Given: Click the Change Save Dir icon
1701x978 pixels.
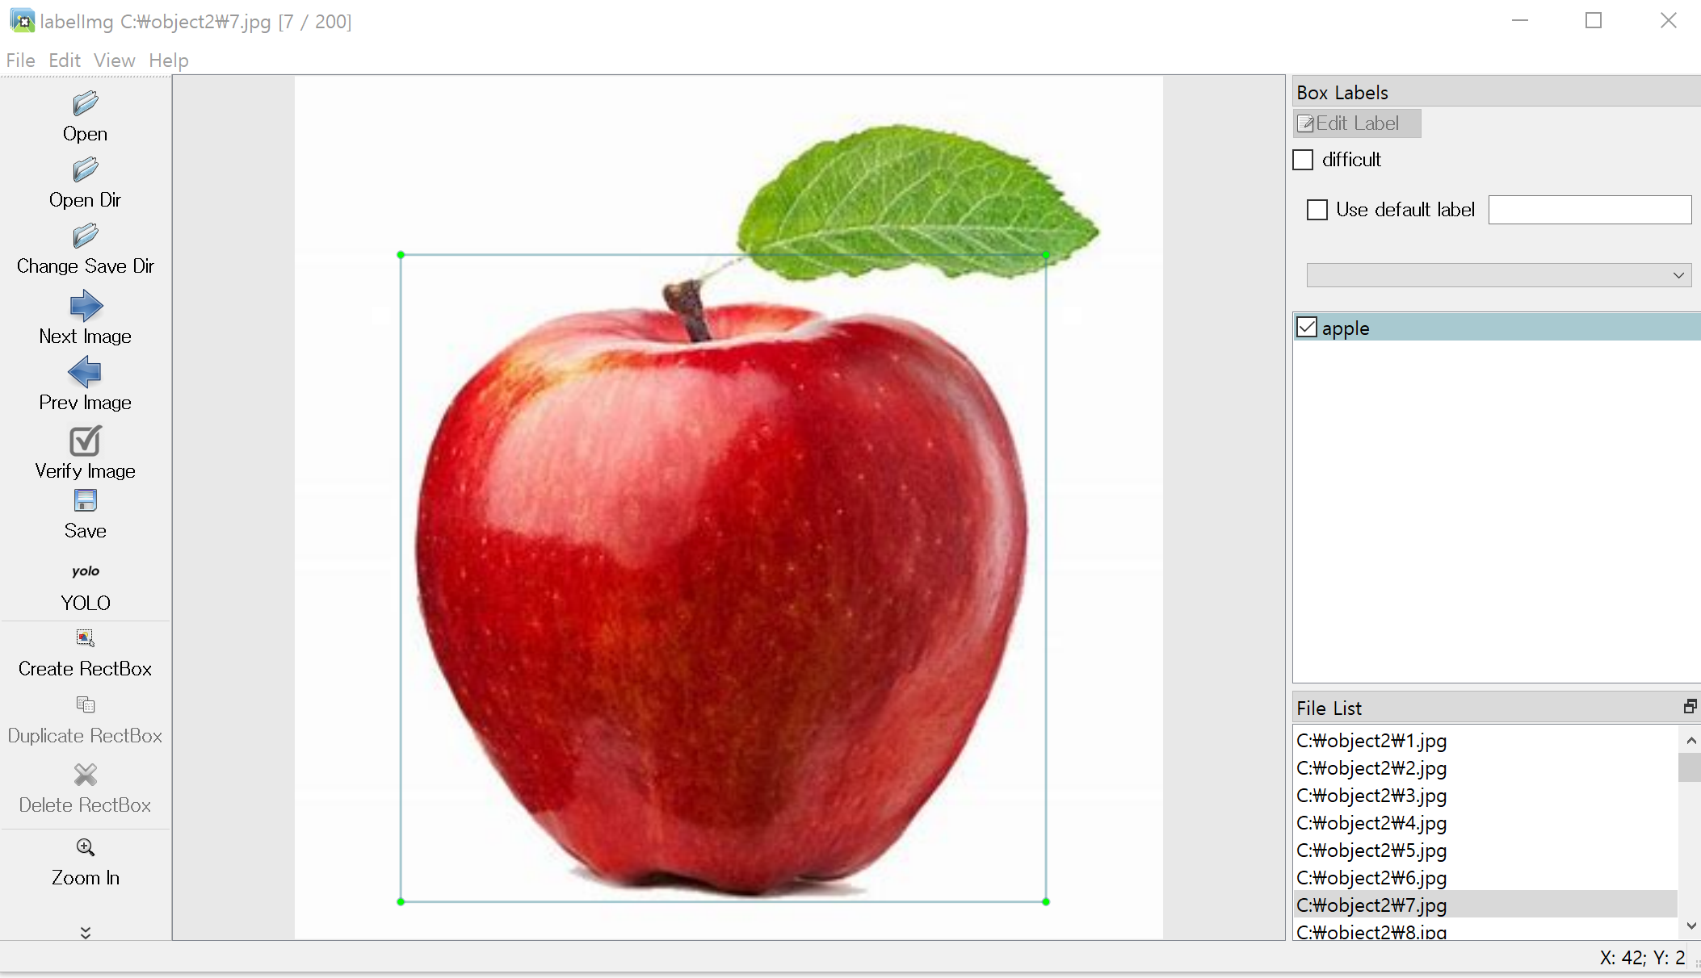Looking at the screenshot, I should [85, 236].
